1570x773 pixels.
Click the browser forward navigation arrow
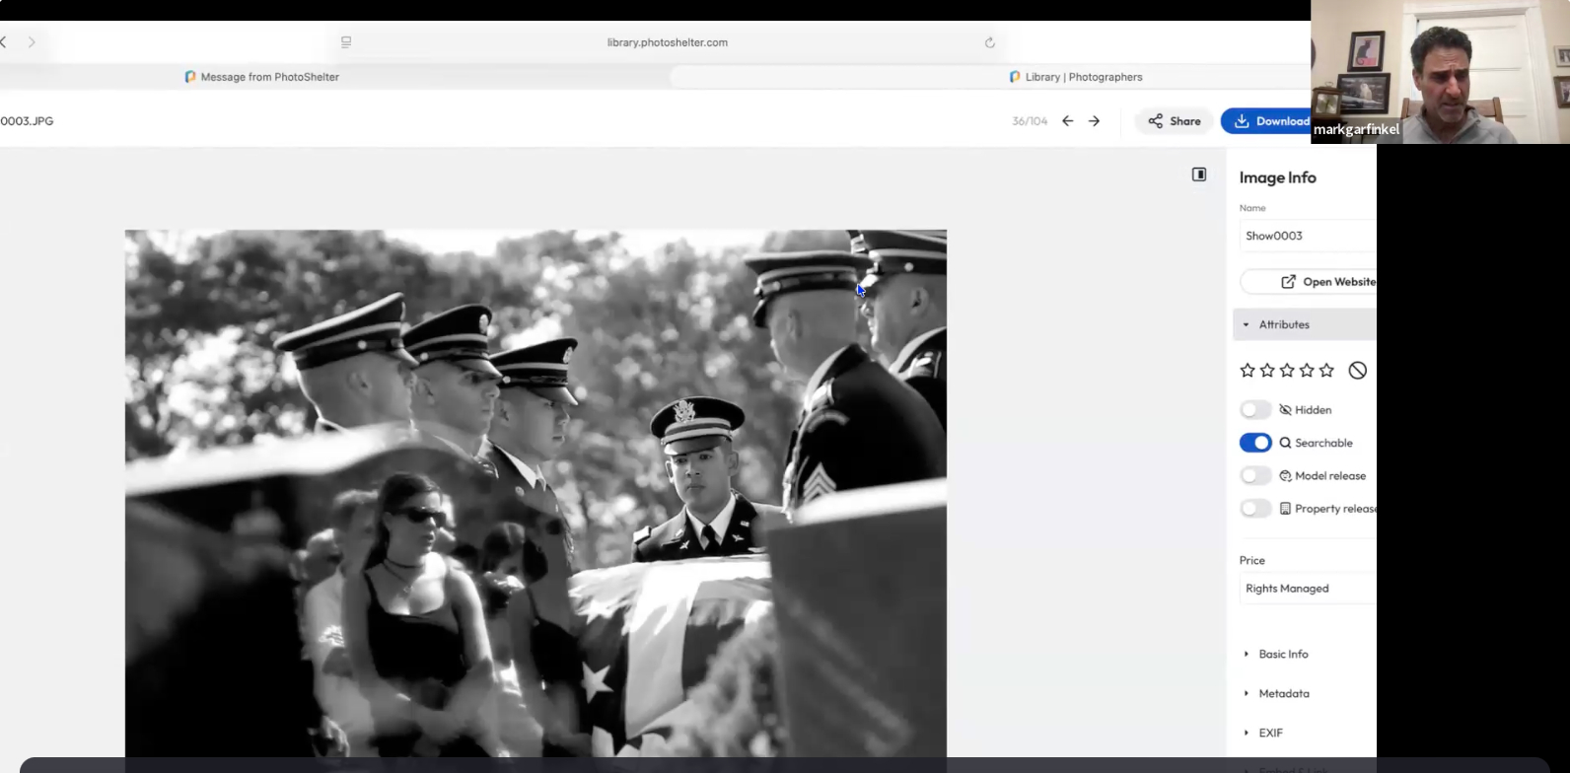tap(32, 42)
